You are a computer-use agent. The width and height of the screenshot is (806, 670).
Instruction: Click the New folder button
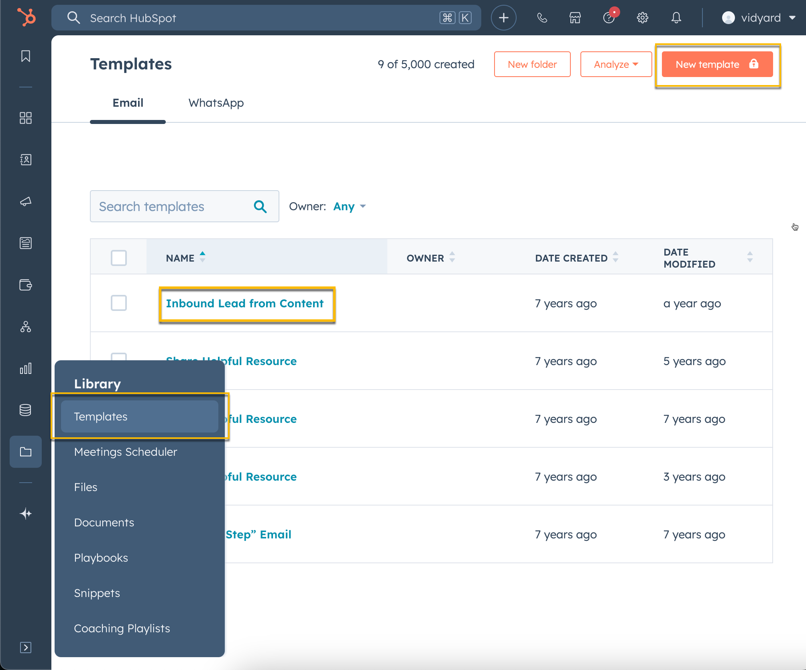[x=532, y=64]
